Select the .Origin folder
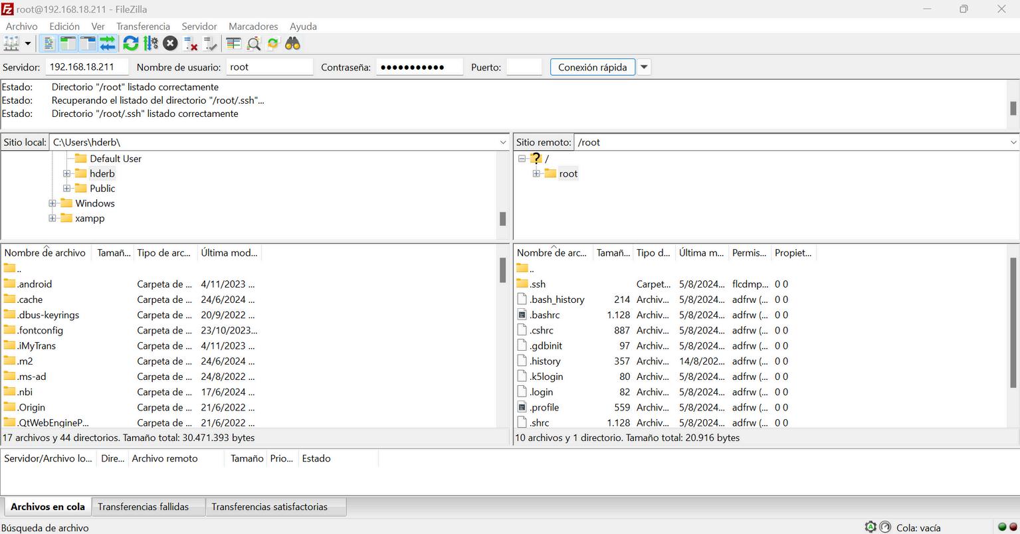 31,408
